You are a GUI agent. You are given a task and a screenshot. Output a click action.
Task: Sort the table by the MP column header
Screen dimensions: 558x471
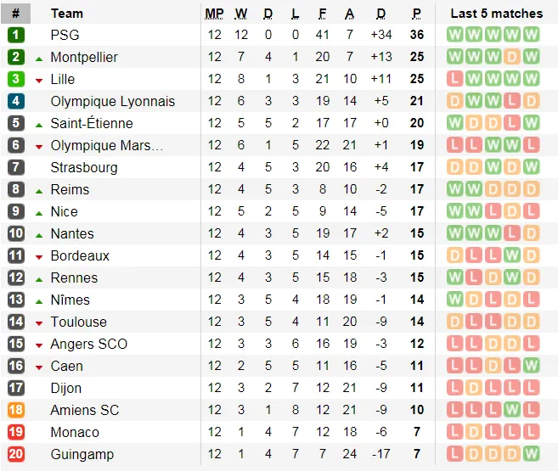coord(214,14)
